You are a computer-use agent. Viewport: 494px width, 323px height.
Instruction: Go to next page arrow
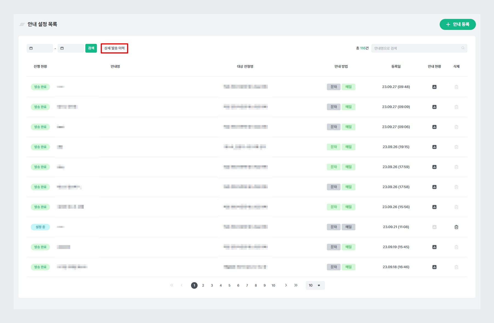coord(286,285)
